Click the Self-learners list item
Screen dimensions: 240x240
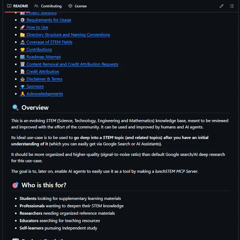[58, 228]
